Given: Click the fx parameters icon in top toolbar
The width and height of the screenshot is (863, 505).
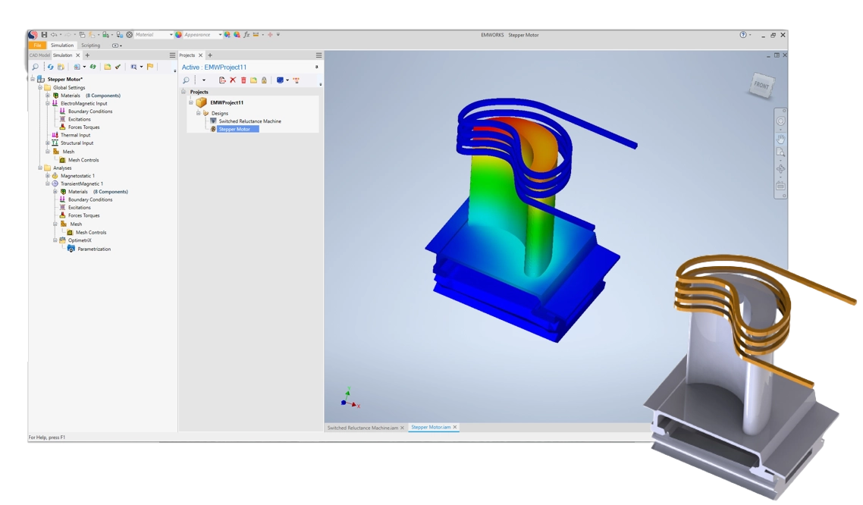Looking at the screenshot, I should [x=246, y=35].
